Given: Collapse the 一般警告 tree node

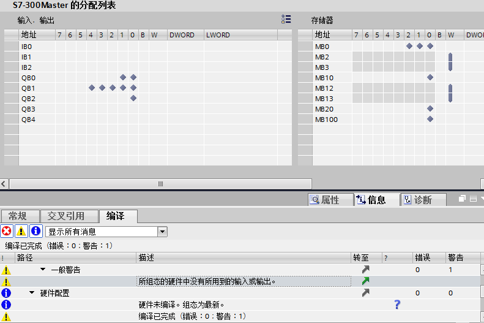Looking at the screenshot, I should click(43, 270).
